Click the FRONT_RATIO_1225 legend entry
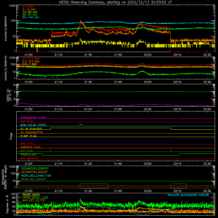Image resolution: width=218 pixels, height=218 pixels. tap(35, 198)
